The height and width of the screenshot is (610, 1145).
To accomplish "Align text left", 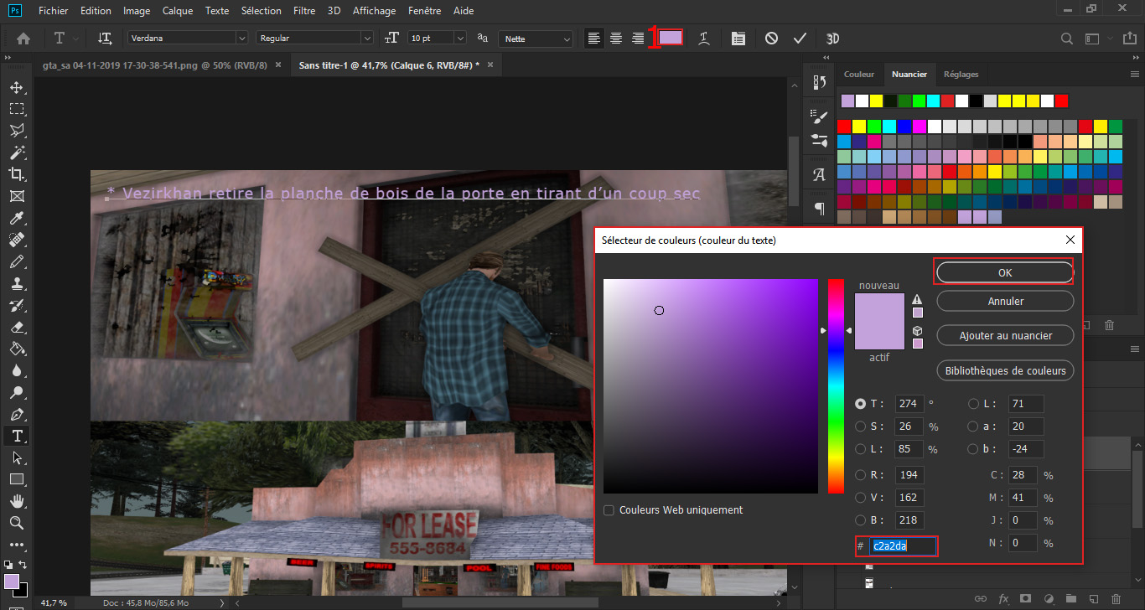I will coord(594,39).
